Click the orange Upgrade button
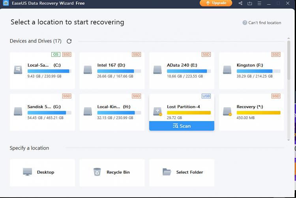 pyautogui.click(x=216, y=3)
